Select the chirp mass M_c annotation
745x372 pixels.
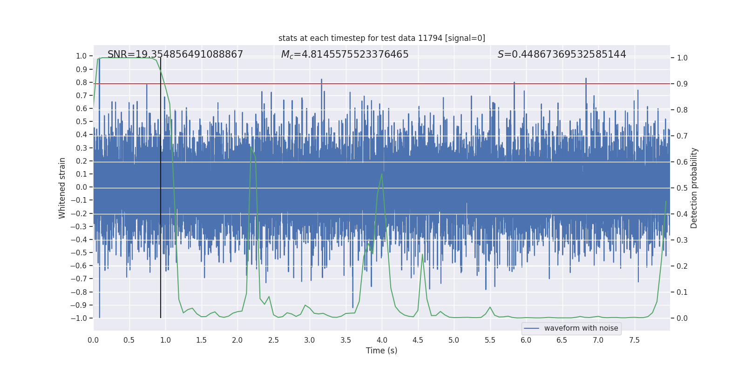[x=345, y=54]
